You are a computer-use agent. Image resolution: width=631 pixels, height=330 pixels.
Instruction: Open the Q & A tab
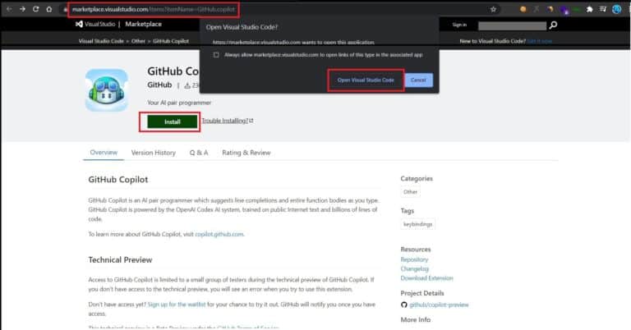click(199, 153)
